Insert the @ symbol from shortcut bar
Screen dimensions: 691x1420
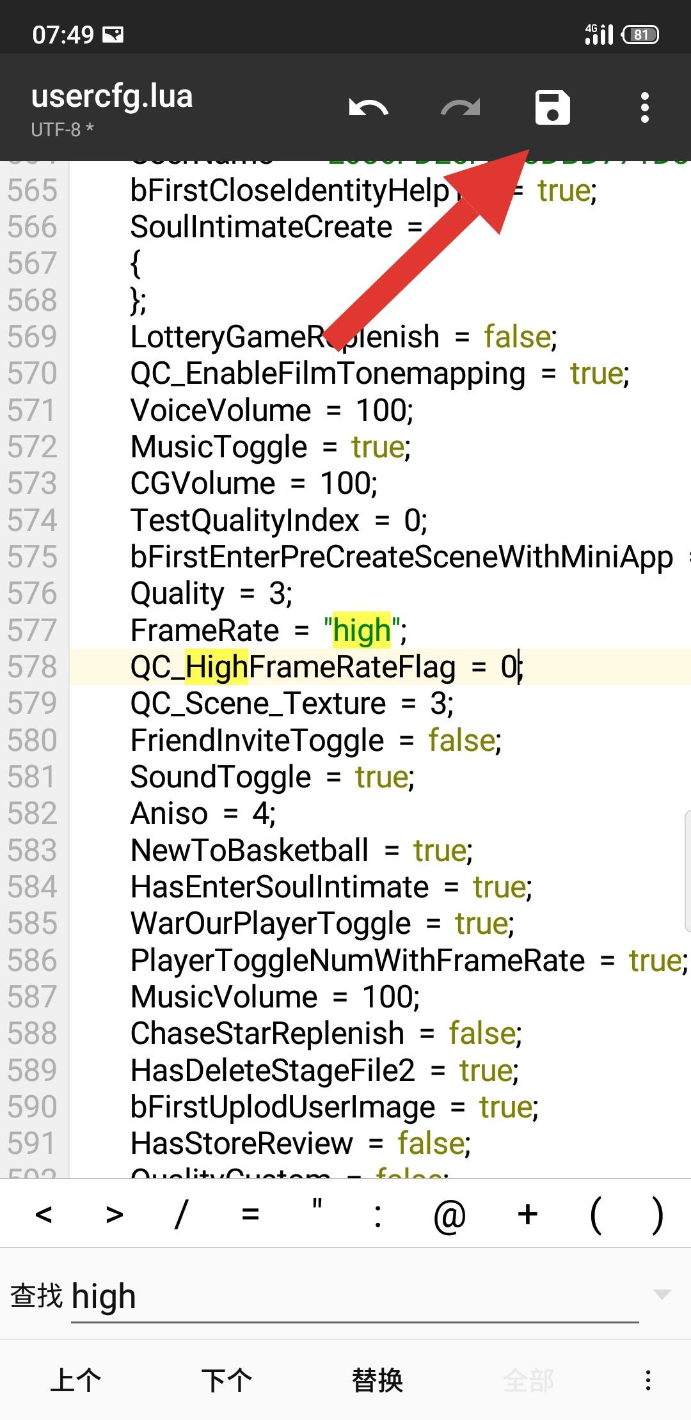(x=449, y=1215)
